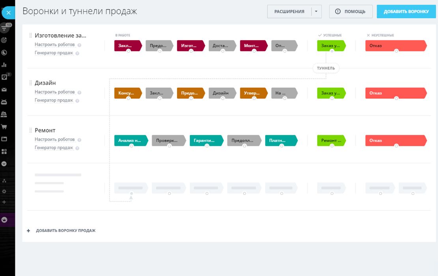Select the Проверк... stage

(169, 141)
